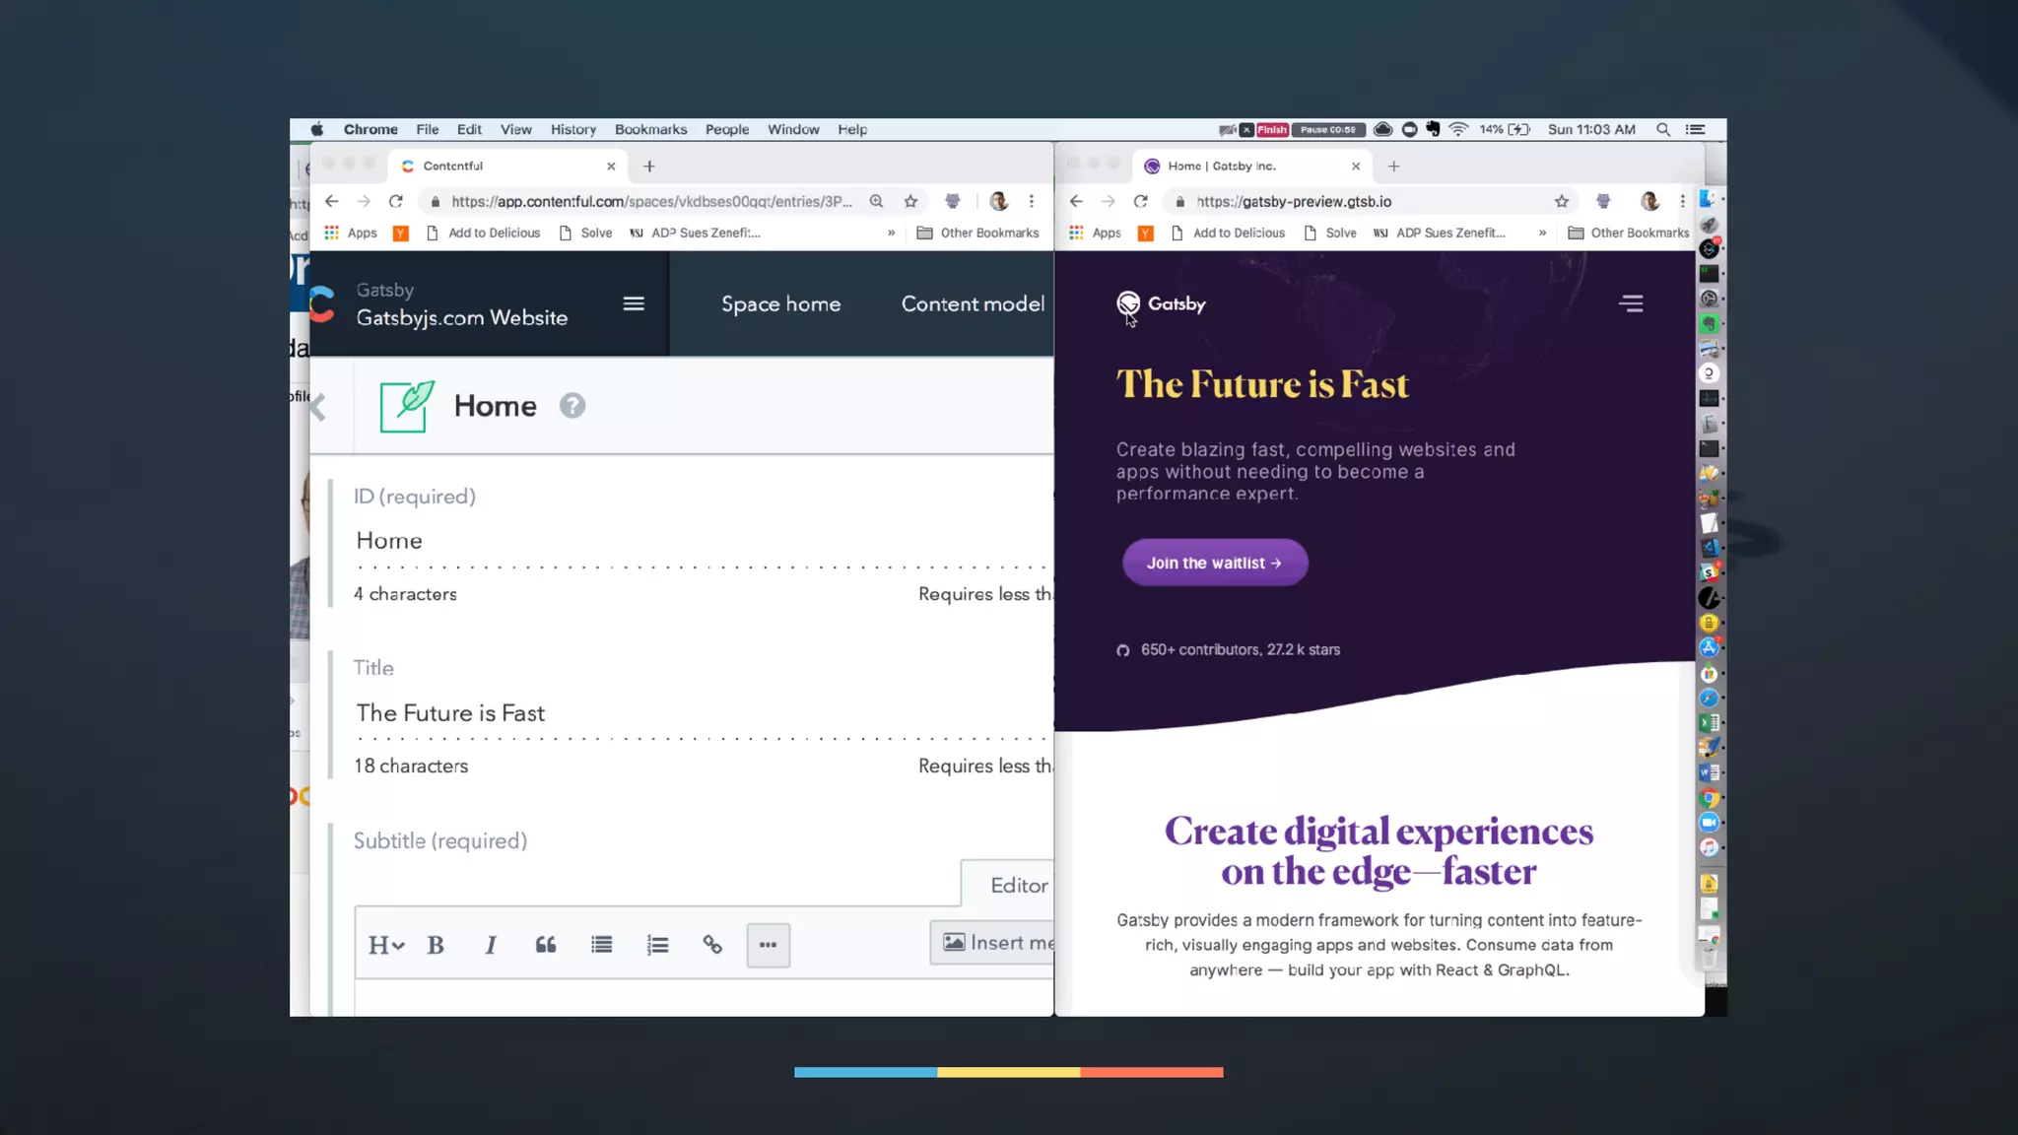Open Gatsby site hamburger navigation menu

(x=1631, y=303)
